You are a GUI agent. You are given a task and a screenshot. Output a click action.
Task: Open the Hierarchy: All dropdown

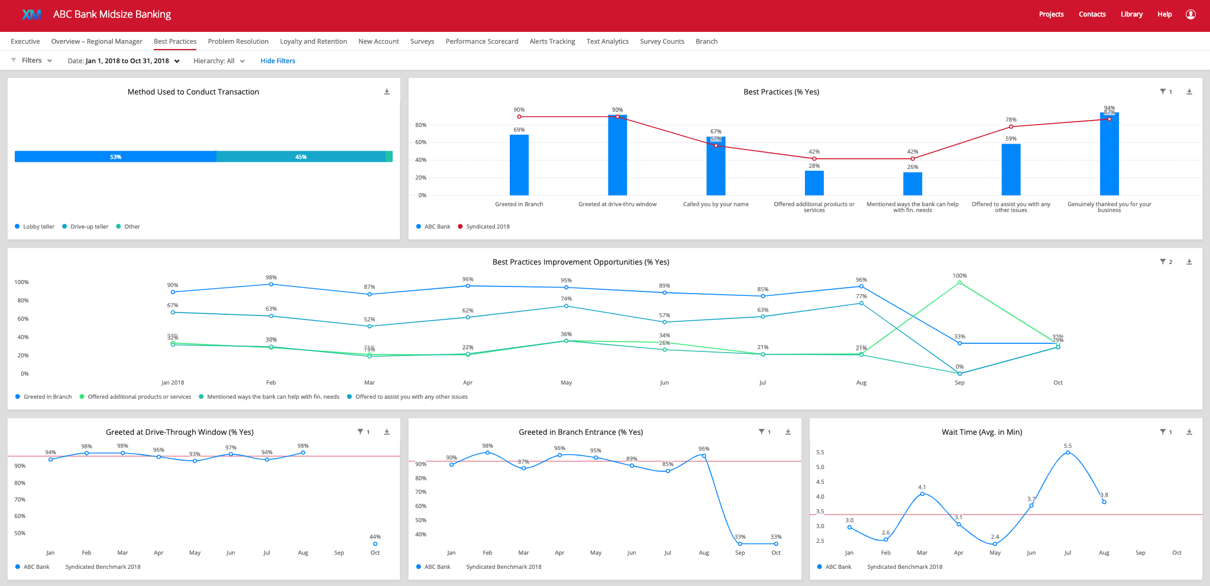(219, 61)
